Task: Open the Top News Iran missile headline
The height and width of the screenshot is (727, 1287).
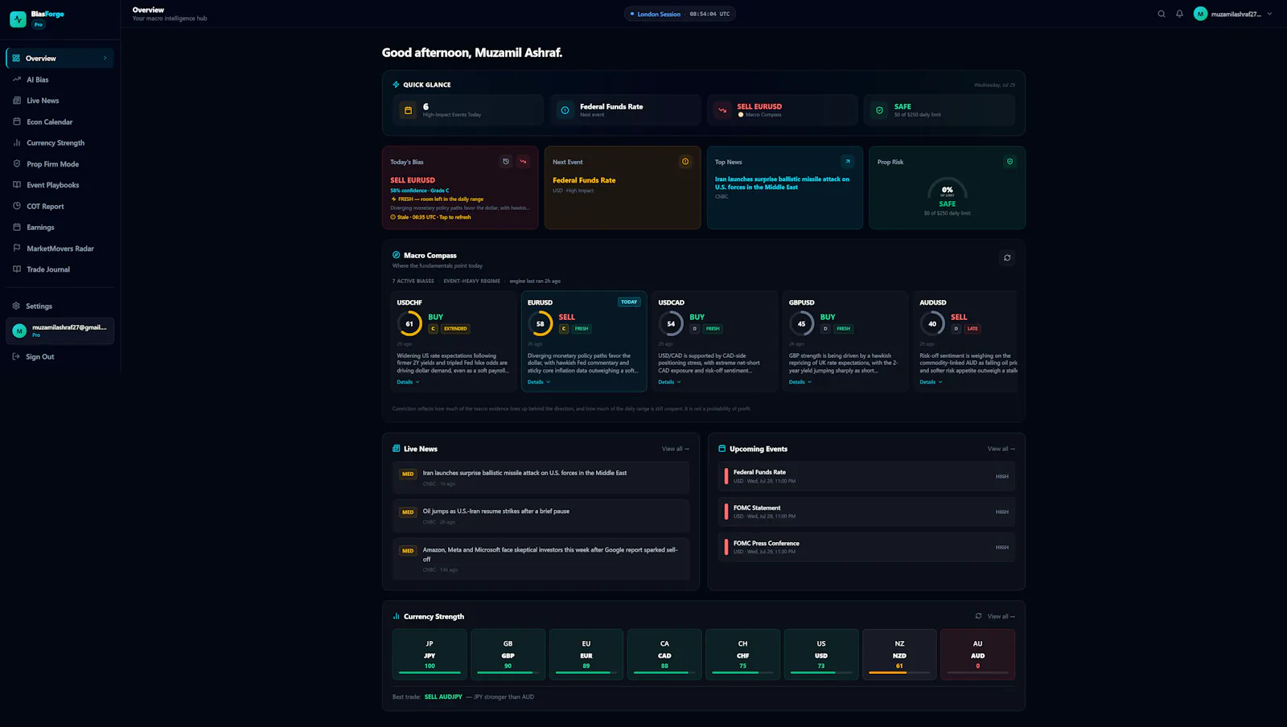Action: (x=782, y=183)
